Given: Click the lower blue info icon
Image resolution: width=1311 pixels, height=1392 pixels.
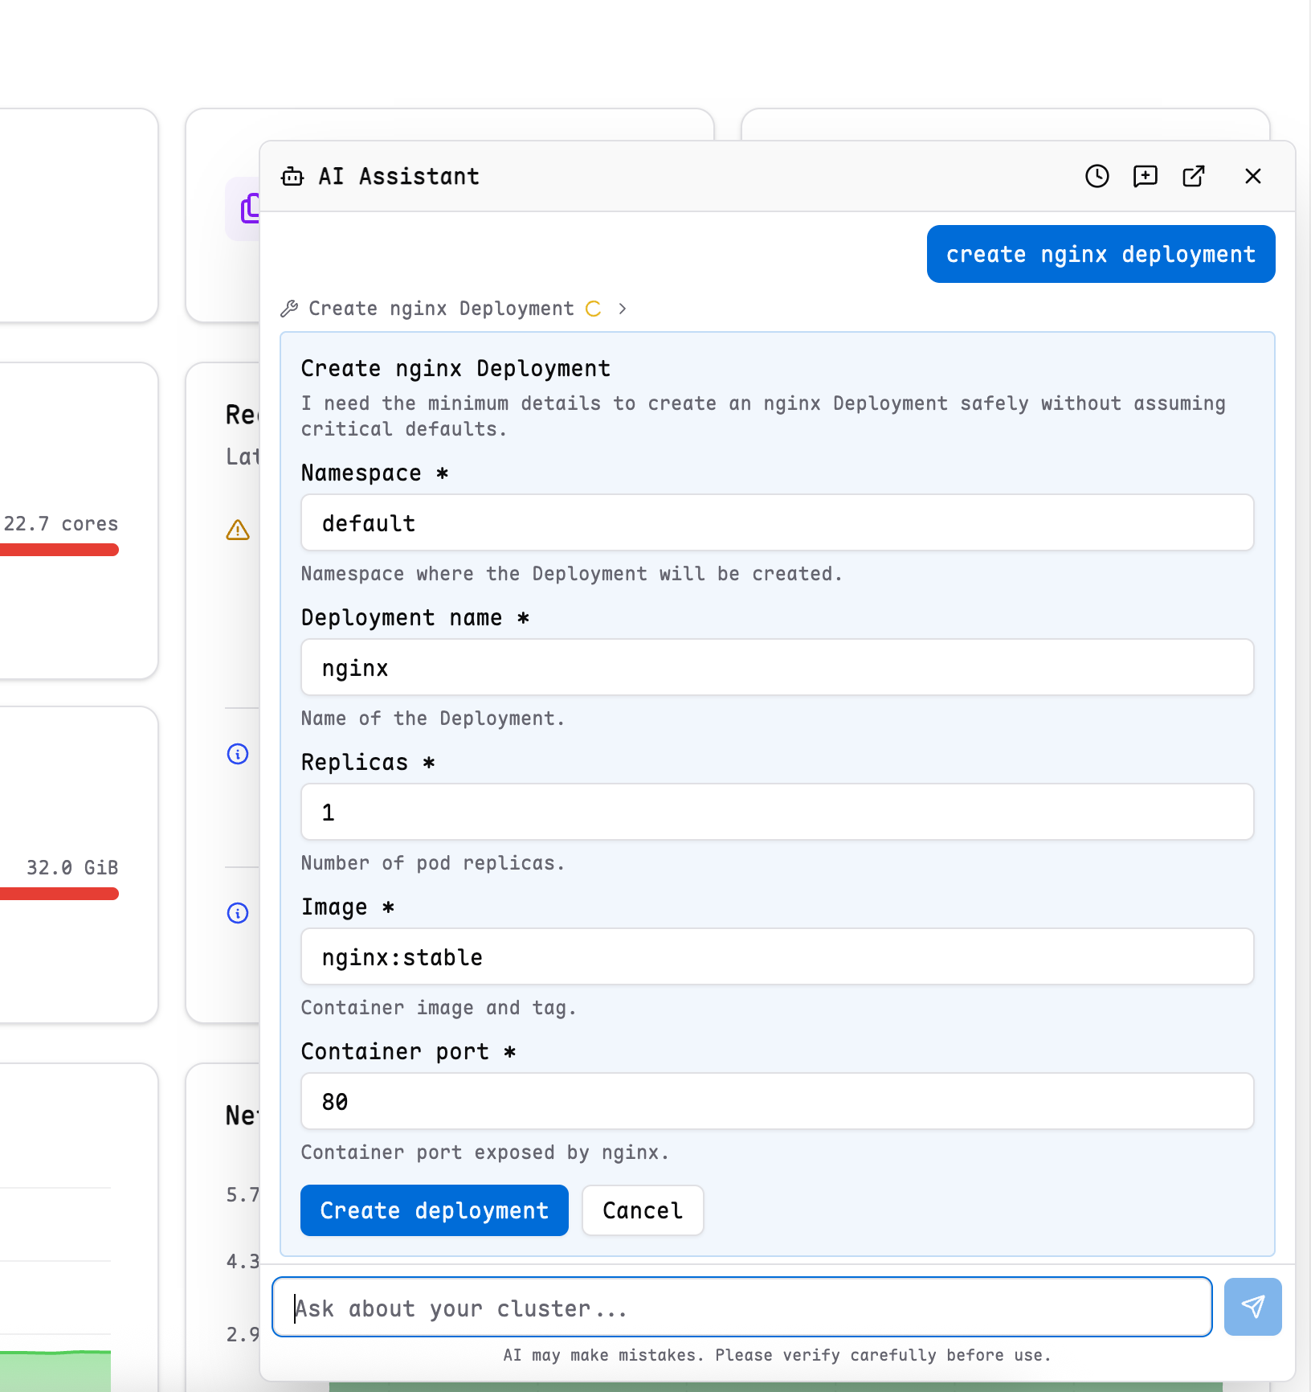Looking at the screenshot, I should coord(238,913).
